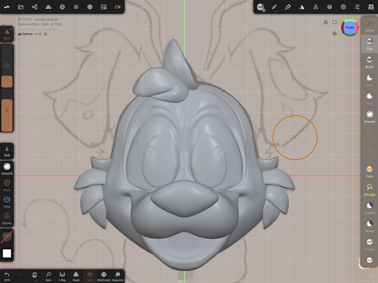Image resolution: width=378 pixels, height=283 pixels.
Task: Open the camera settings menu
Action: (x=117, y=7)
